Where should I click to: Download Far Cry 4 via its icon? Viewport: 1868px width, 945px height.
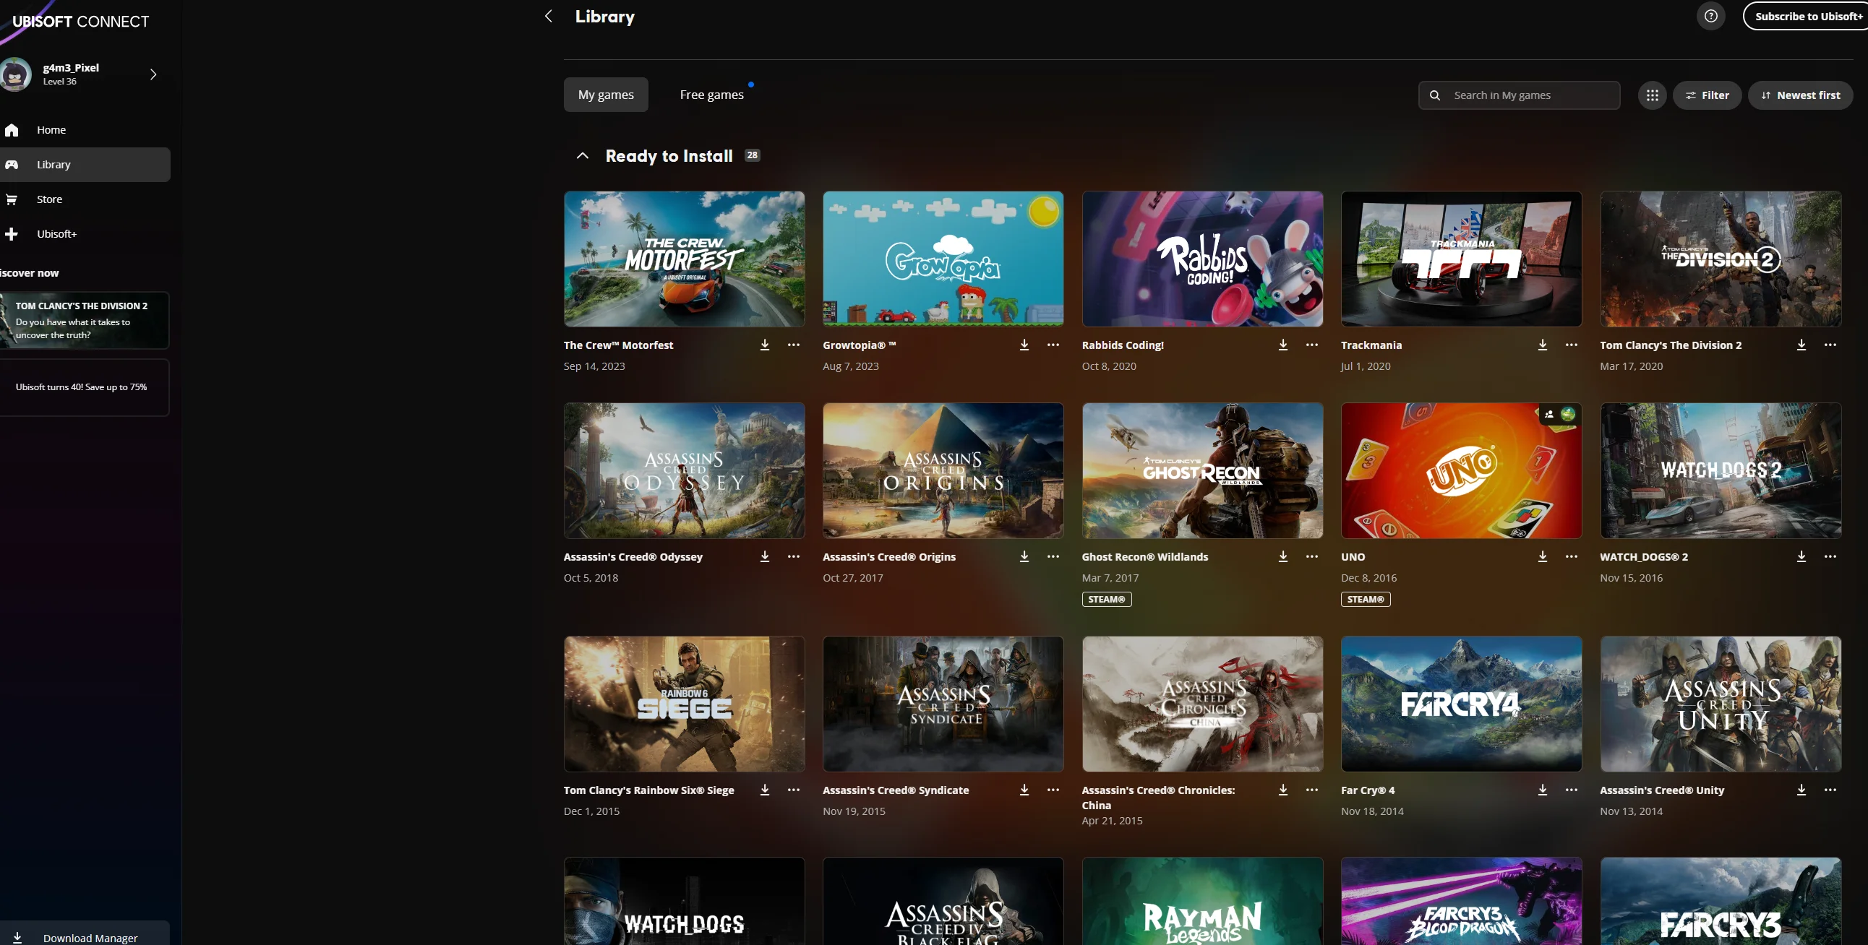point(1543,790)
